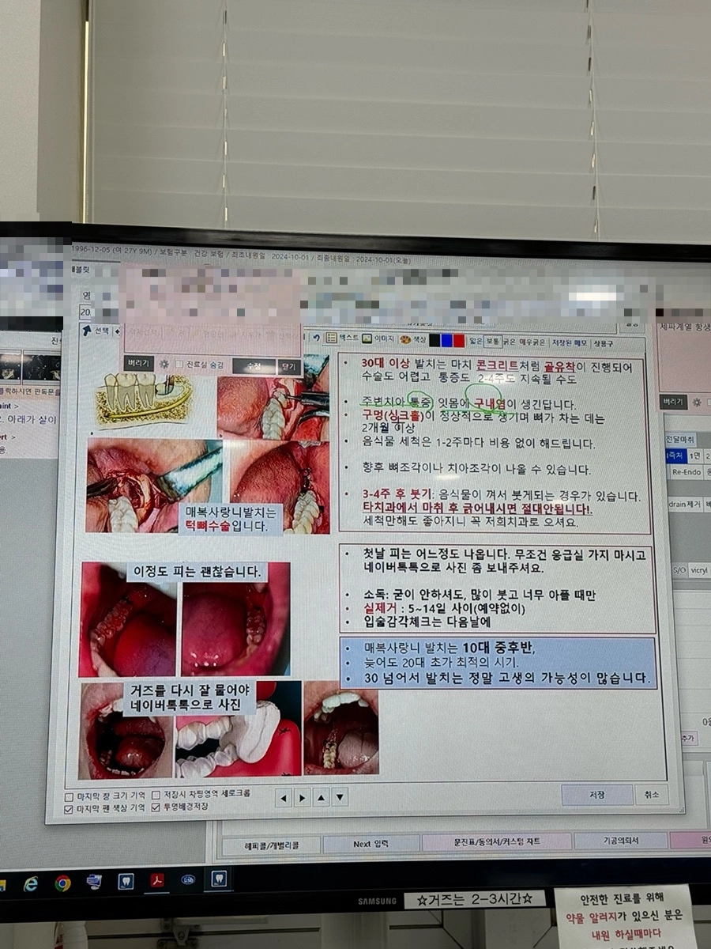
Task: Open the highlighted tooth-icon app in taskbar
Action: pyautogui.click(x=219, y=879)
